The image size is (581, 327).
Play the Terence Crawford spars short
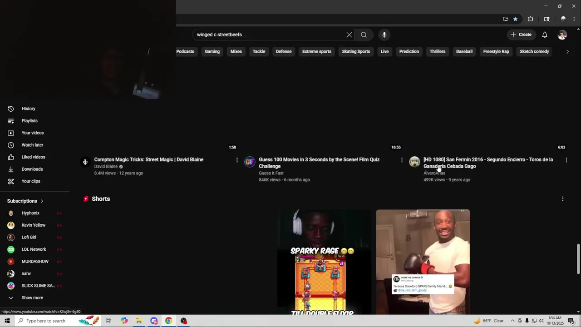[x=423, y=262]
